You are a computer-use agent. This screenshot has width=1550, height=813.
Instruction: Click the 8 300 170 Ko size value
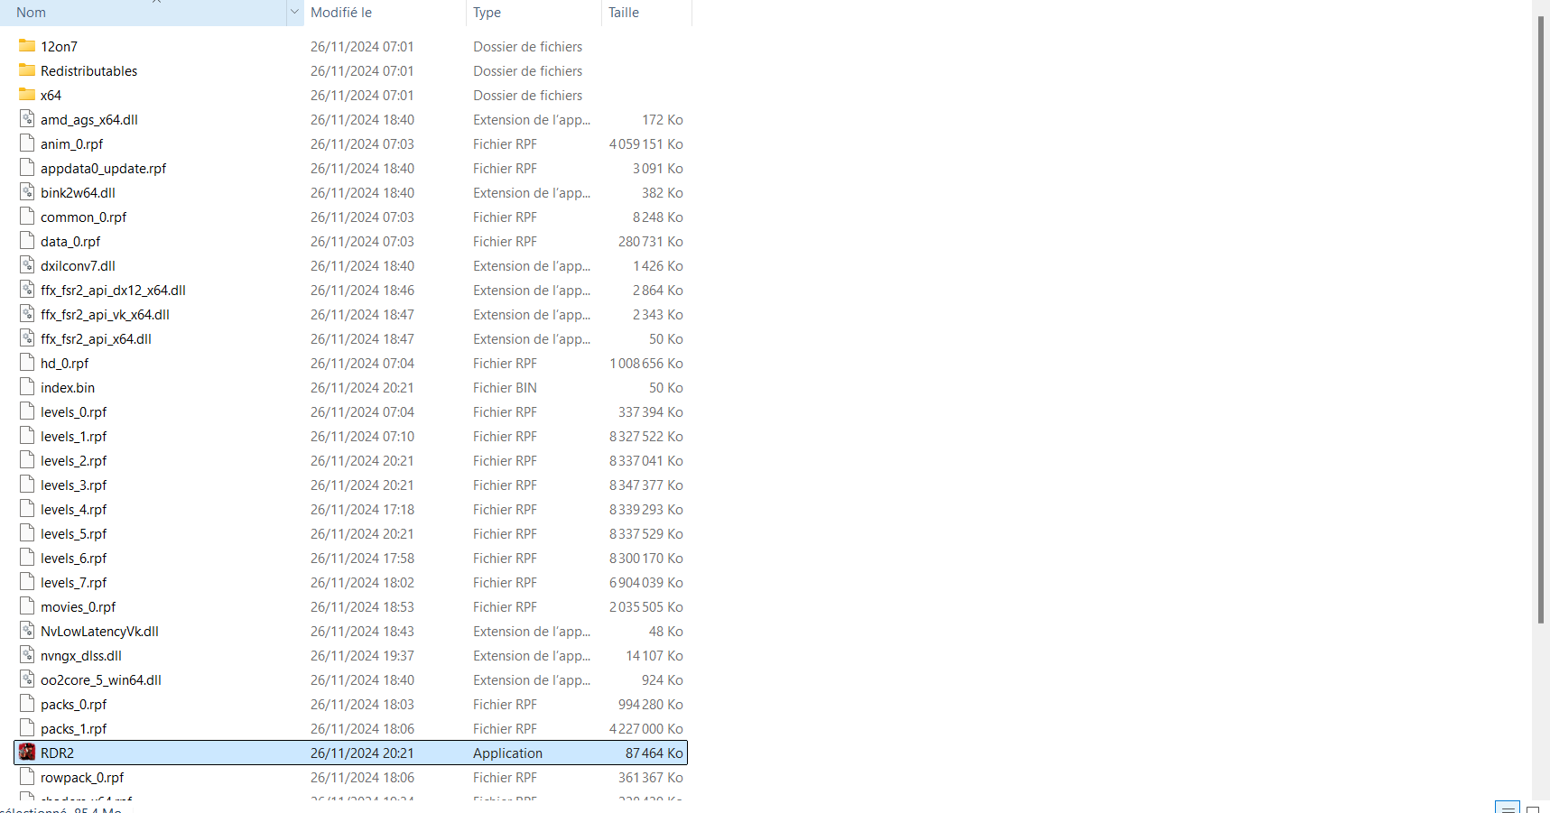(x=645, y=558)
